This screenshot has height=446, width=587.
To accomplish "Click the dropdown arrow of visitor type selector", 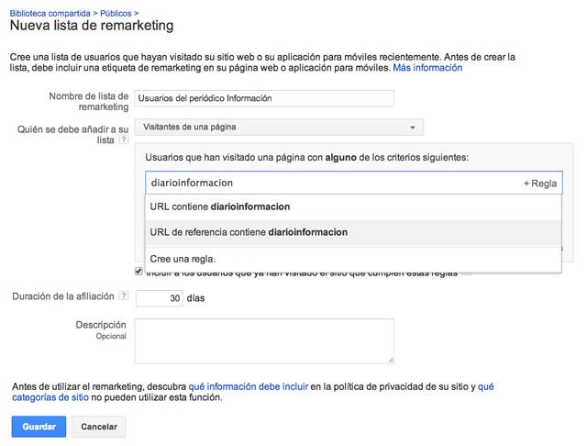I will click(x=413, y=128).
